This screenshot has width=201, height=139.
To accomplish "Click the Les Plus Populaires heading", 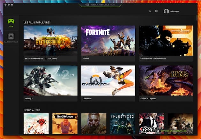I will (37, 23).
